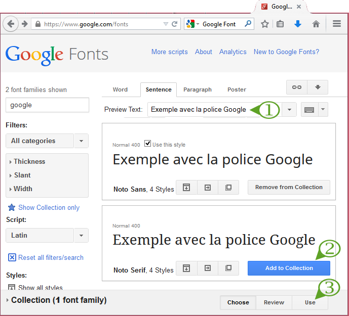This screenshot has width=349, height=316.
Task: Click the font search box containing google
Action: click(47, 105)
